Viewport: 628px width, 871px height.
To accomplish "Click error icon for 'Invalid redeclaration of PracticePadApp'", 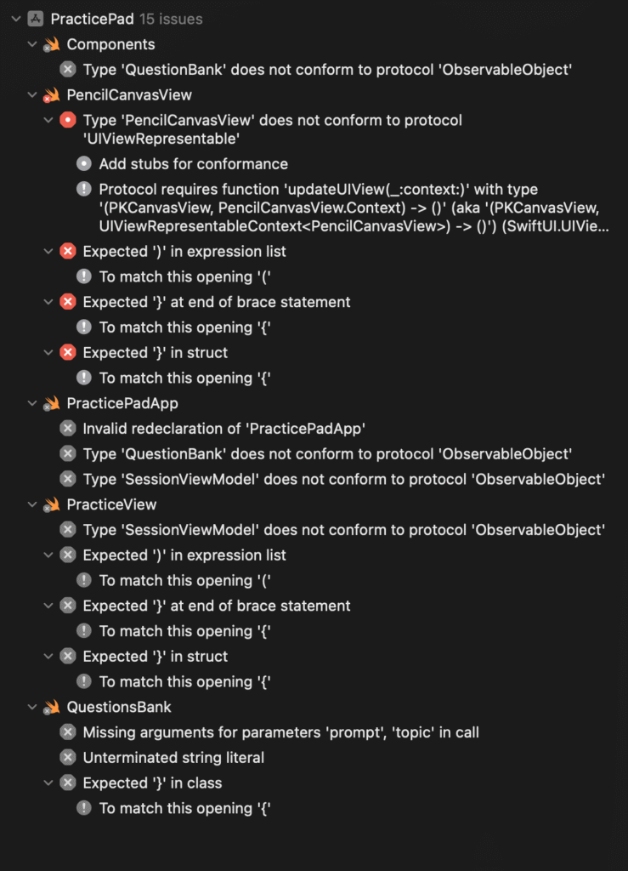I will (x=68, y=429).
